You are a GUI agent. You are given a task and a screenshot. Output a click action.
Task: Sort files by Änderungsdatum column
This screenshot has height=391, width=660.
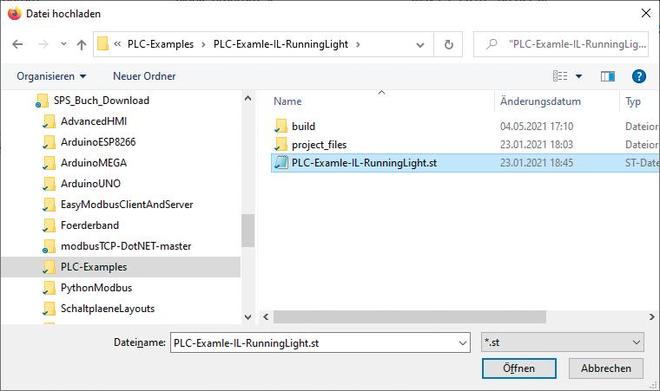tap(540, 101)
